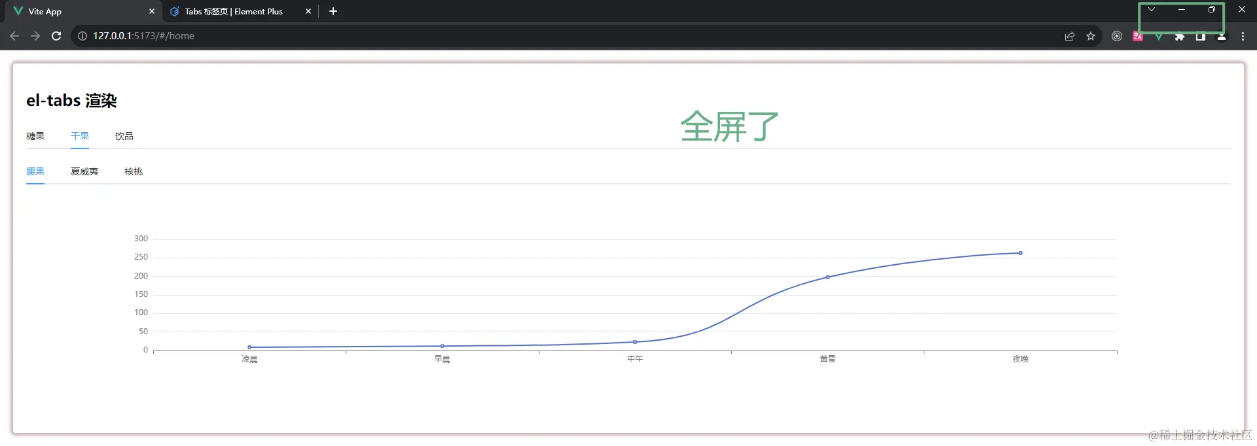Screen dimensions: 1257x446
Task: Select the 夏威夷 sub-tab
Action: (x=84, y=171)
